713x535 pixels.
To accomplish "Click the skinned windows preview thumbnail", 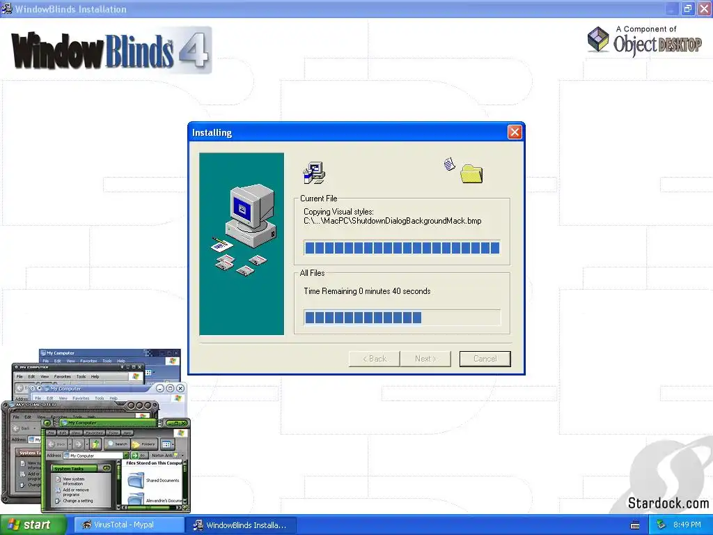I will 95,431.
